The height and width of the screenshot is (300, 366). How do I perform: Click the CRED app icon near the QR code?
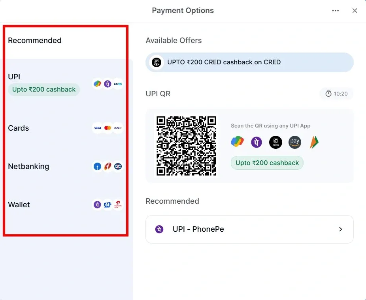pos(275,142)
